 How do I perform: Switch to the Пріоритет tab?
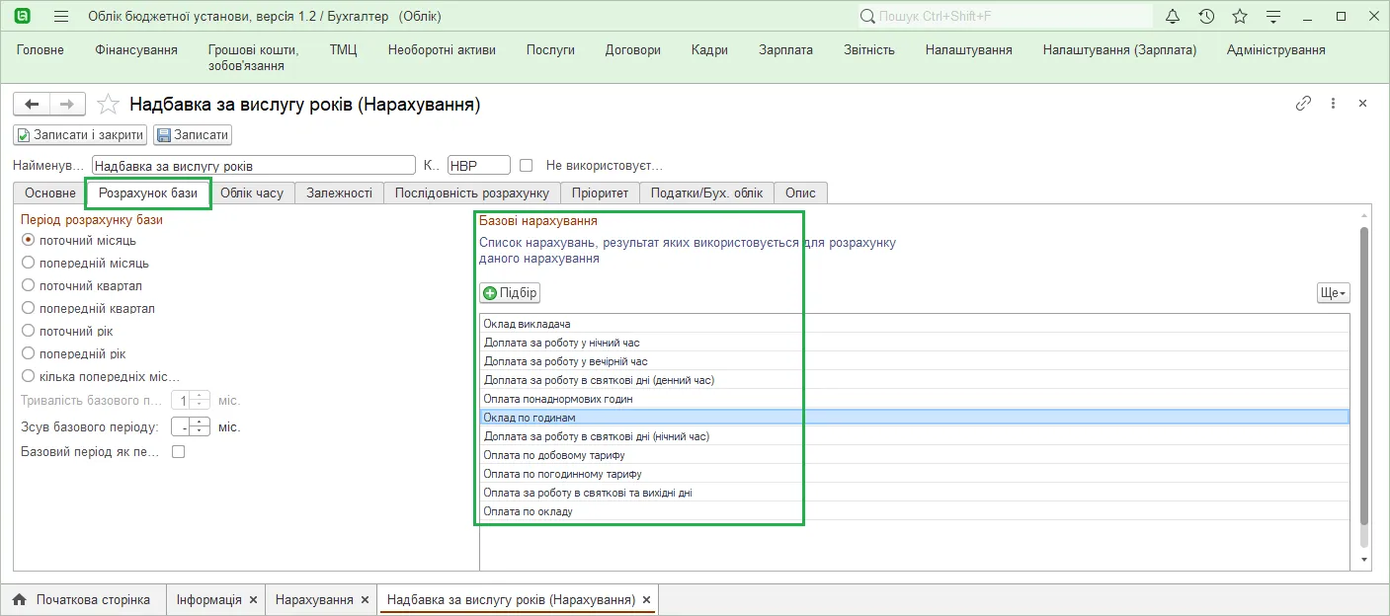click(x=600, y=193)
